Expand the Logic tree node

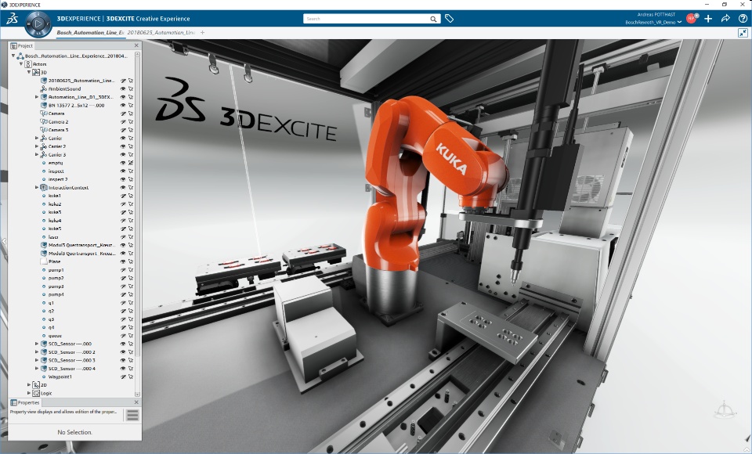[29, 393]
